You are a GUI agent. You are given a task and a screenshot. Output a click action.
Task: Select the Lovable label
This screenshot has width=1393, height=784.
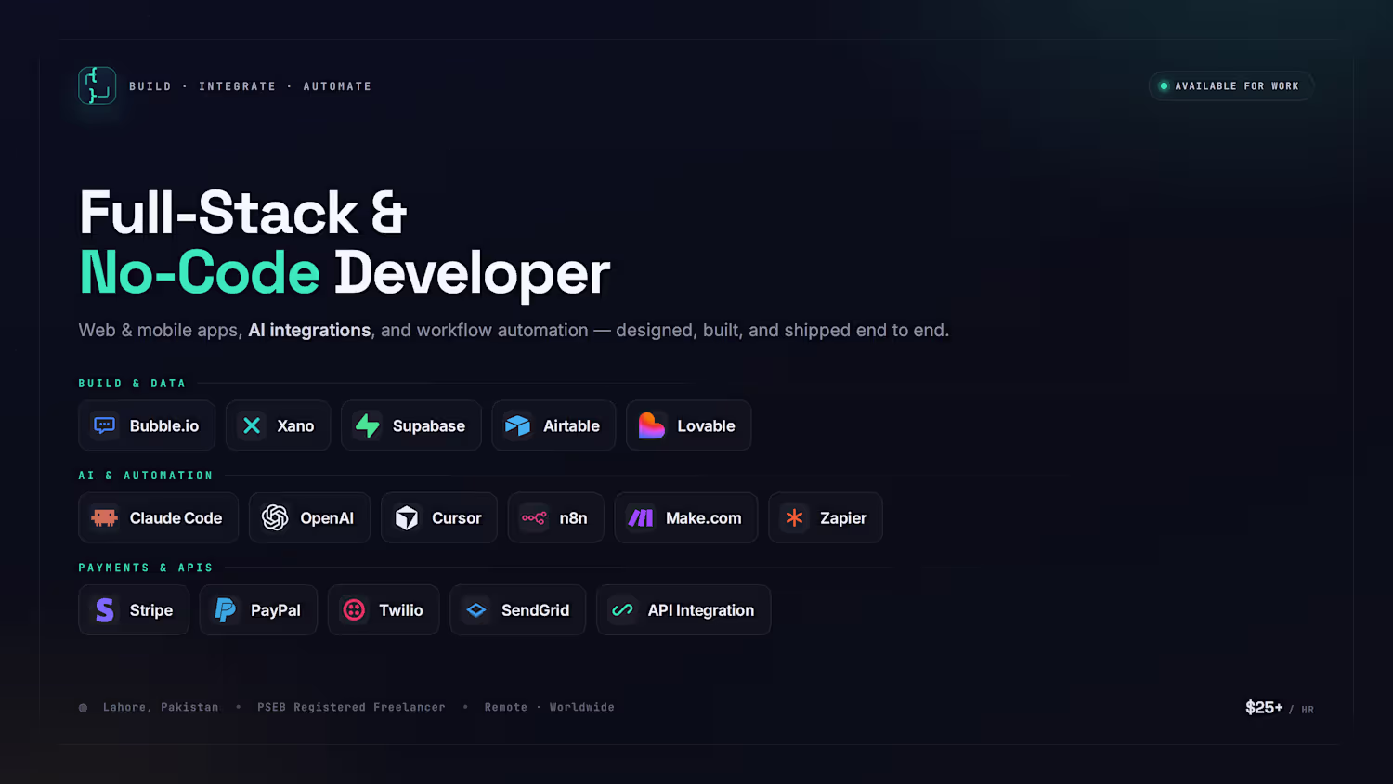(x=706, y=425)
